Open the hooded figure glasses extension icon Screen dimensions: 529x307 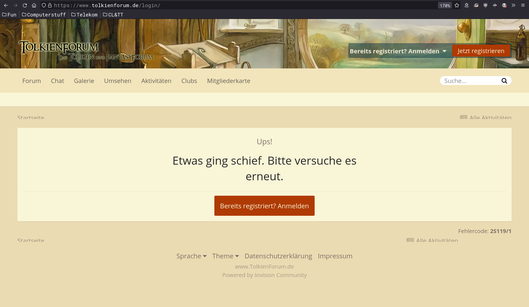tap(495, 5)
